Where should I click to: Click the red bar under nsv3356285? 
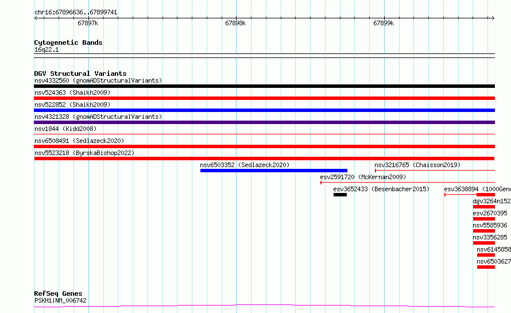point(484,243)
